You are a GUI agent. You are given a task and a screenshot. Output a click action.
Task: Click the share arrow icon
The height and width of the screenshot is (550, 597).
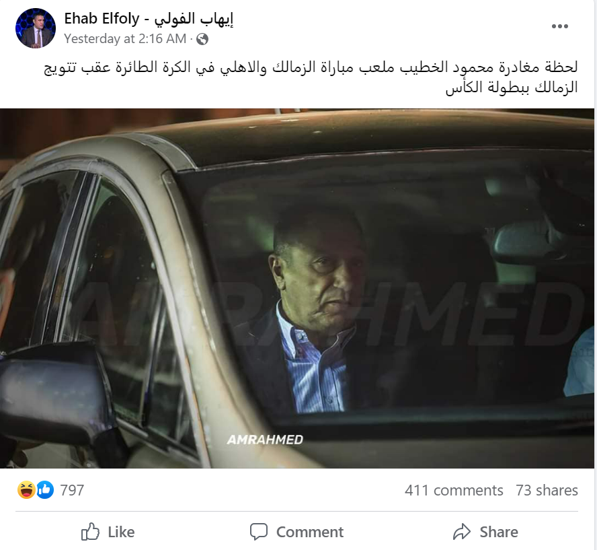click(462, 532)
